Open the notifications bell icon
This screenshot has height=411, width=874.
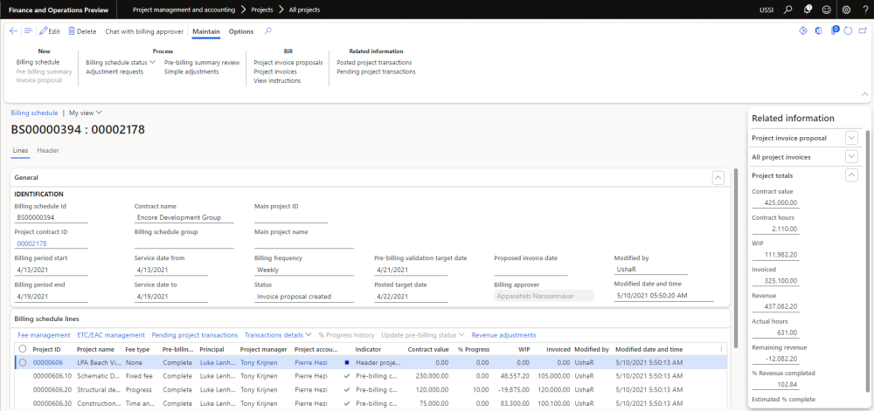click(x=808, y=10)
